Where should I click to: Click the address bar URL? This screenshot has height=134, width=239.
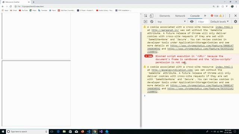coord(33,7)
